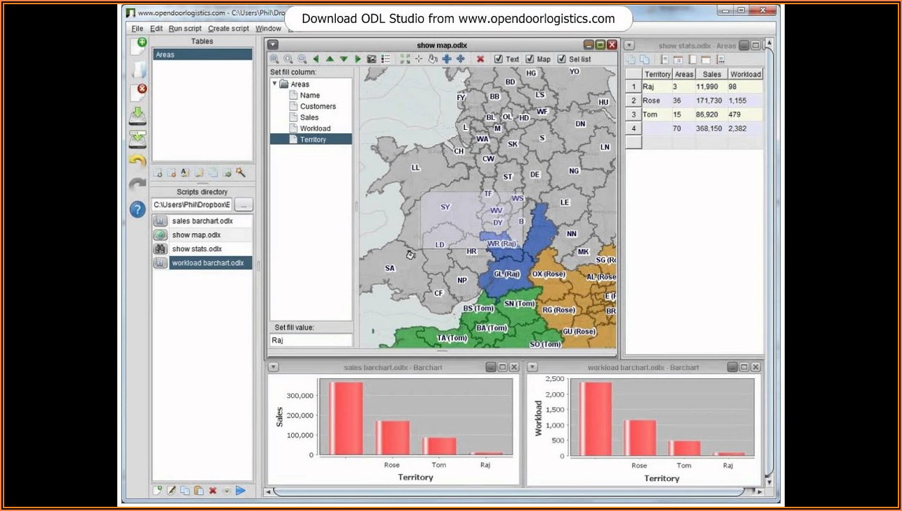Click the blue plus fill tool on map toolbar
902x511 pixels.
point(447,59)
